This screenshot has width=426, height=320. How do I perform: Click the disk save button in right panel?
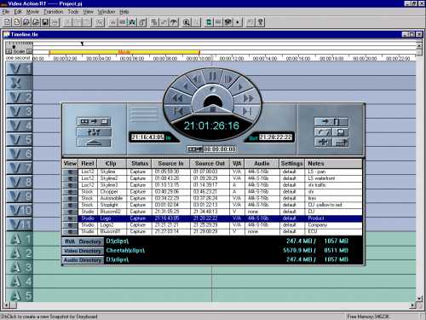(340, 132)
